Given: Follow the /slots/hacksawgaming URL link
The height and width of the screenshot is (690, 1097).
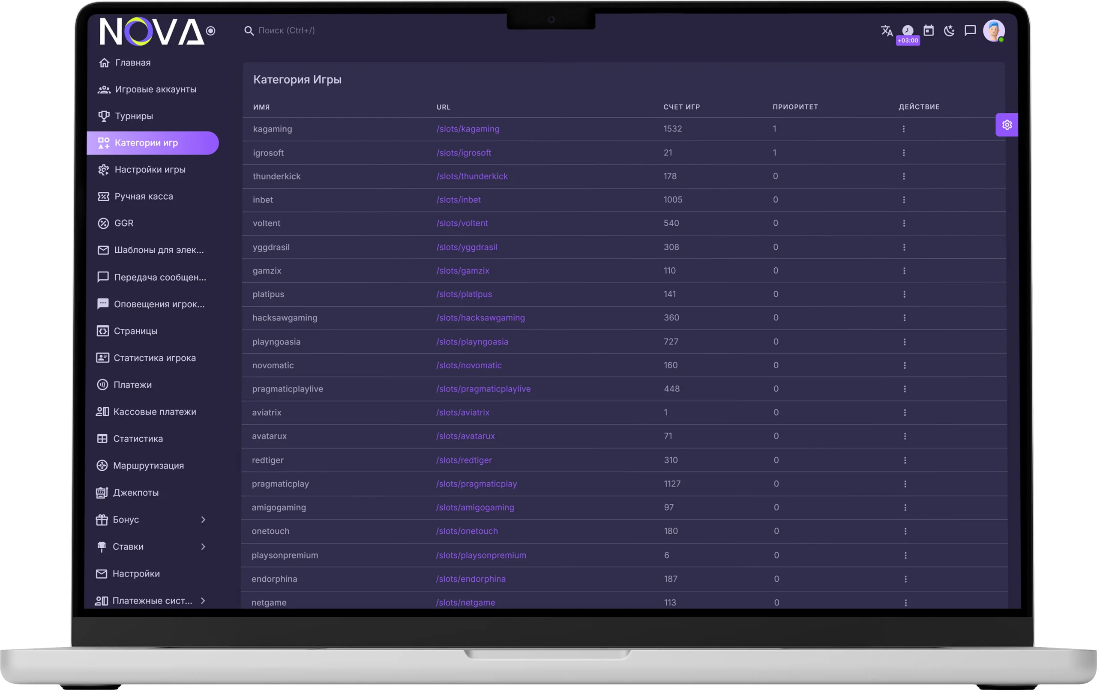Looking at the screenshot, I should point(480,318).
